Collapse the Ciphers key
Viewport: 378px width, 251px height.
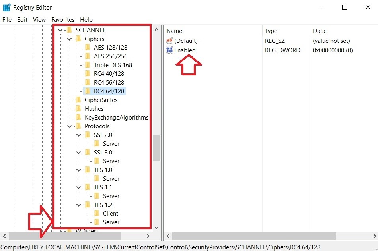(x=69, y=39)
